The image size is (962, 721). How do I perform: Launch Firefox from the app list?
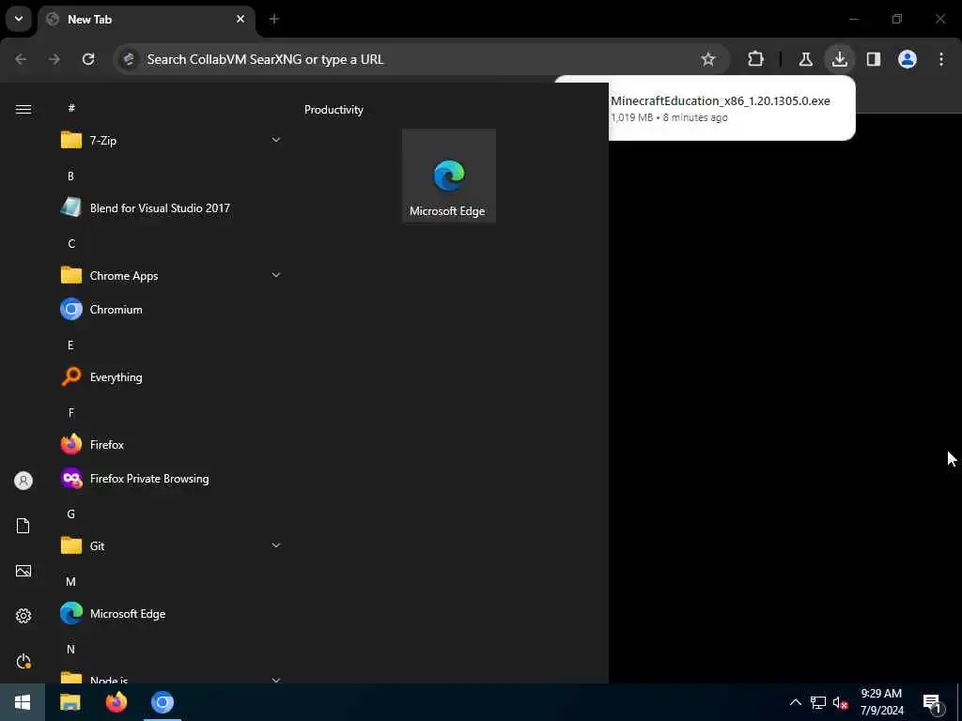click(x=171, y=444)
